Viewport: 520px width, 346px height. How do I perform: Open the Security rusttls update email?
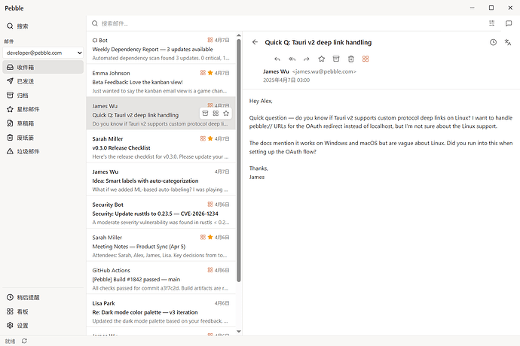[x=161, y=212]
